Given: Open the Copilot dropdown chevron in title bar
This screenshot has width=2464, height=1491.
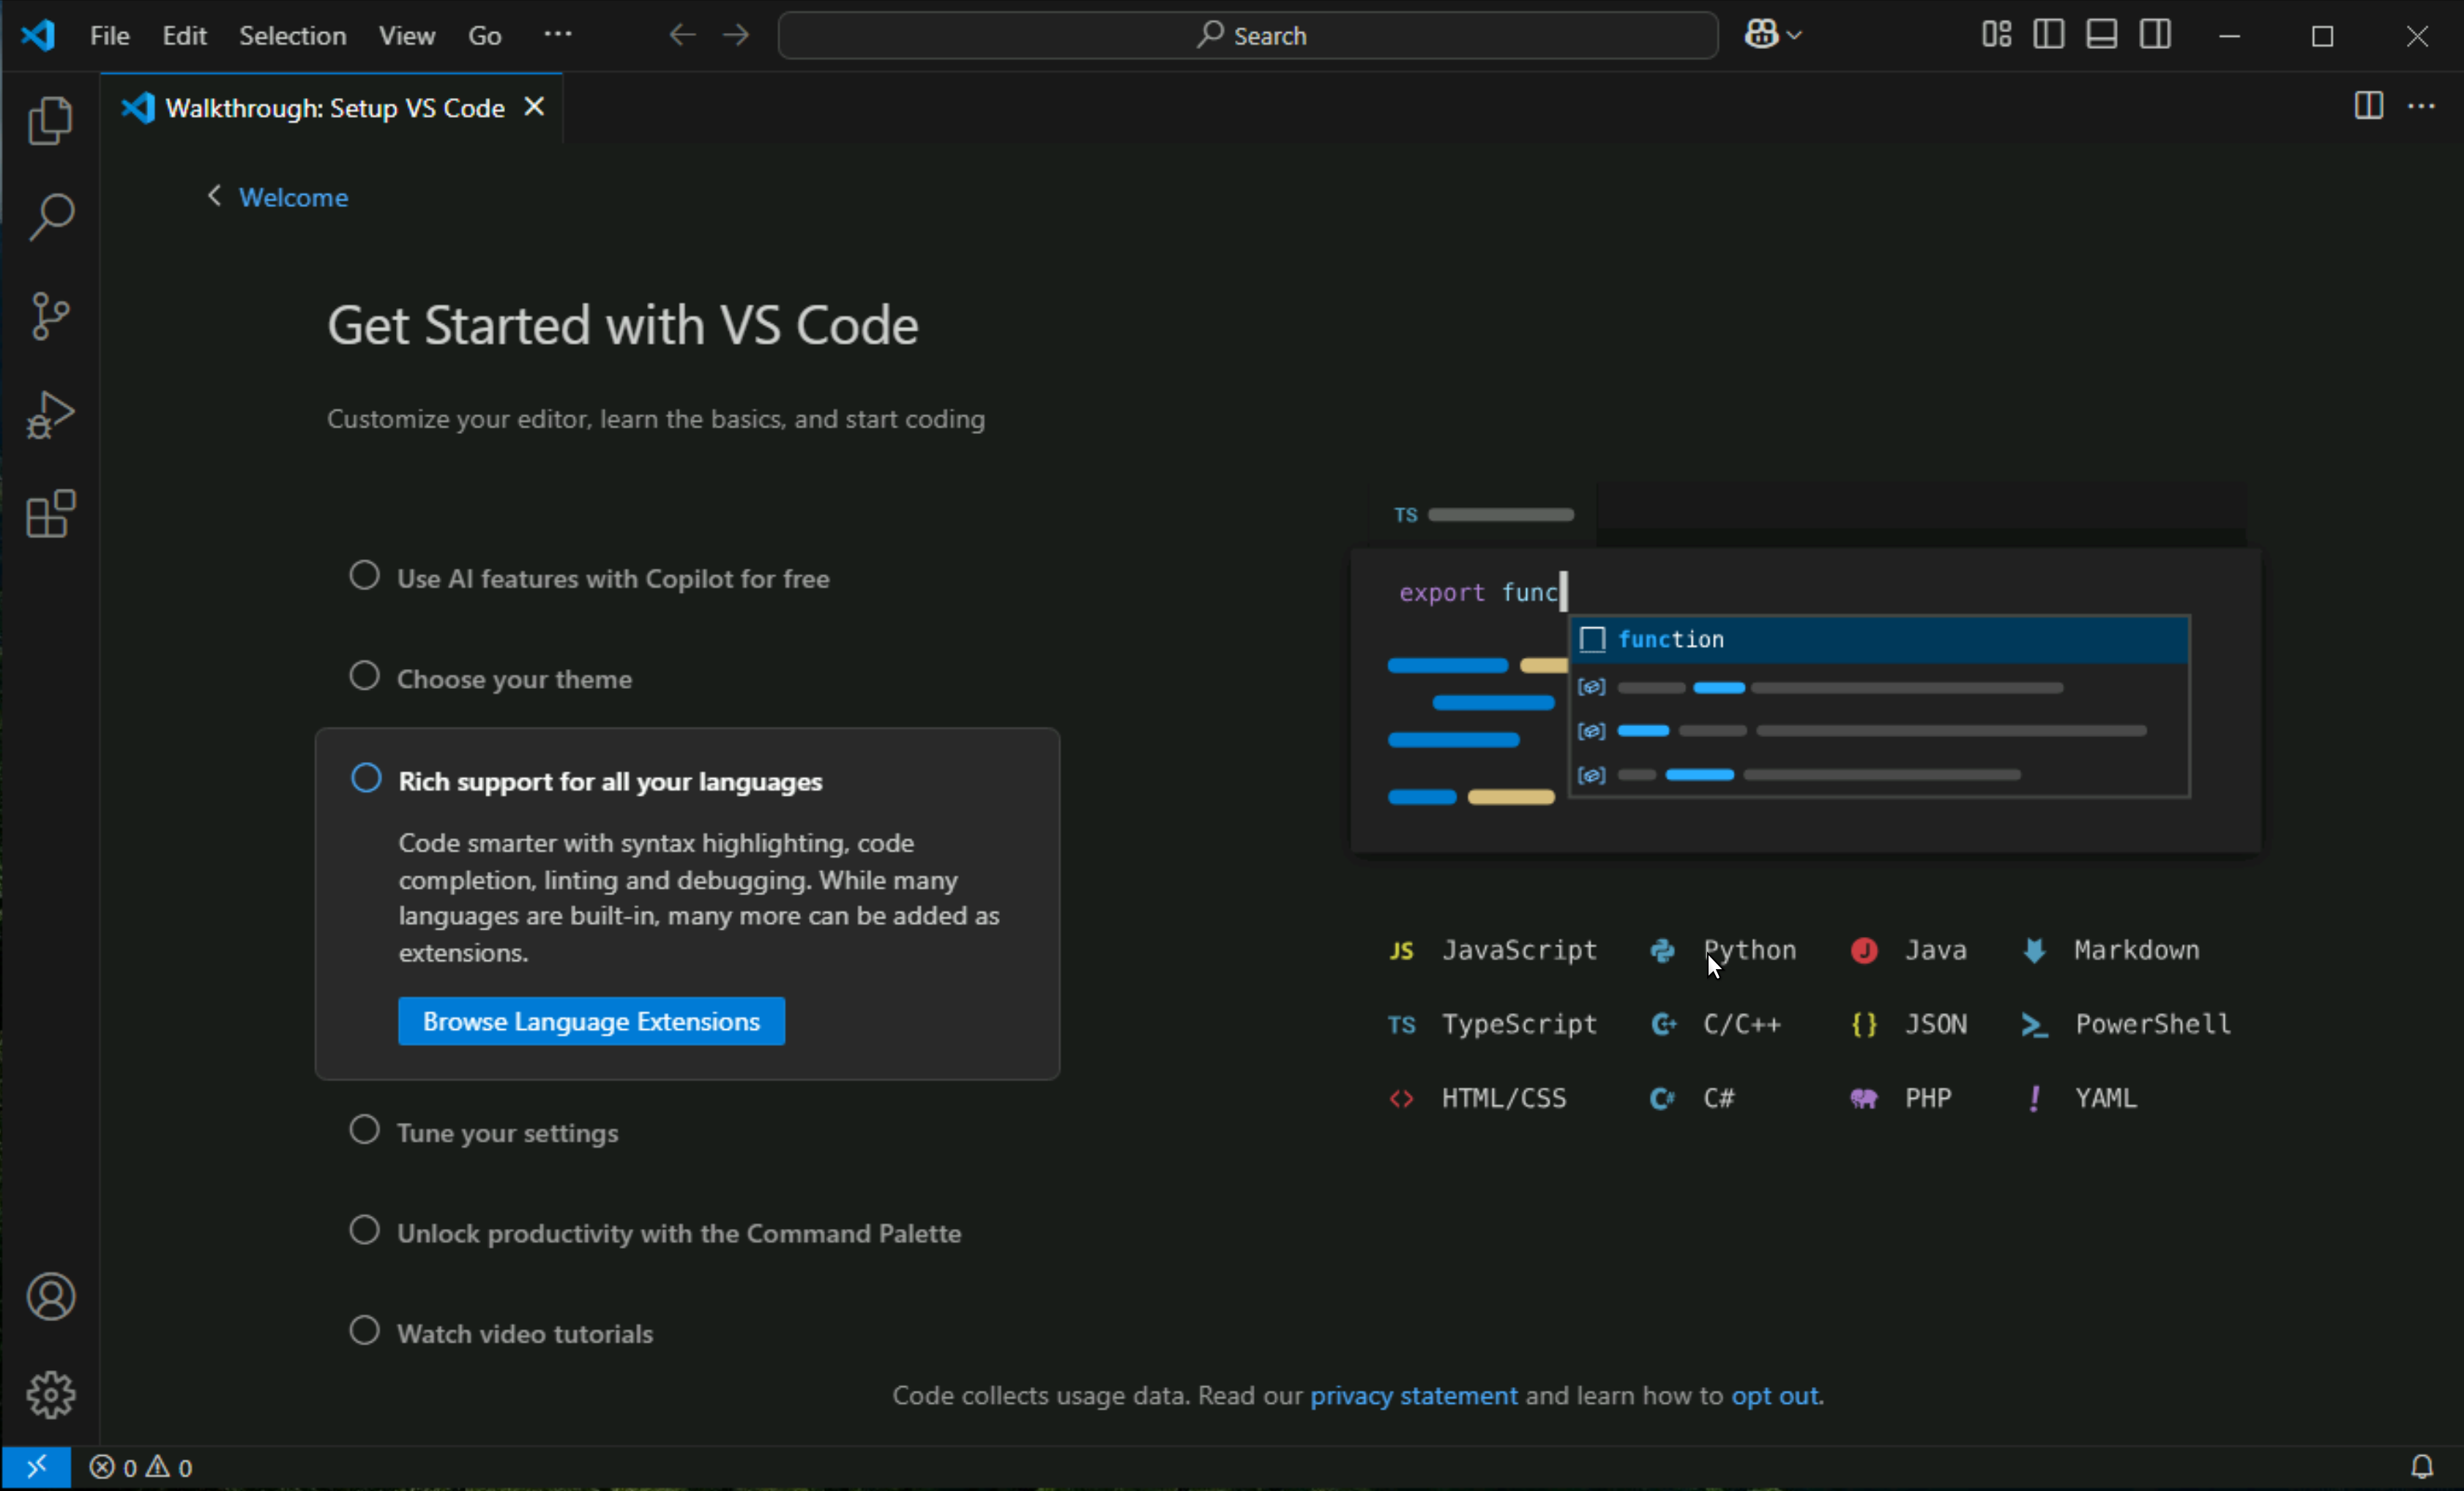Looking at the screenshot, I should click(x=1794, y=35).
